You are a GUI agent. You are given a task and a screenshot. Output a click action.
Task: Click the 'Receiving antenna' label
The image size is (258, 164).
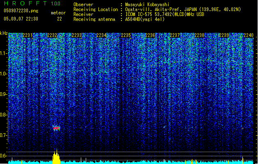pyautogui.click(x=94, y=19)
